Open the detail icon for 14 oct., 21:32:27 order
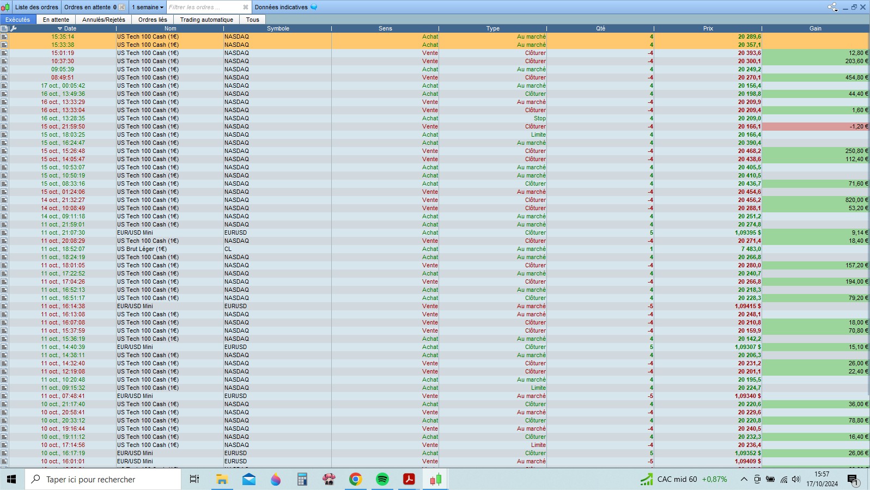The image size is (870, 490). pos(4,200)
